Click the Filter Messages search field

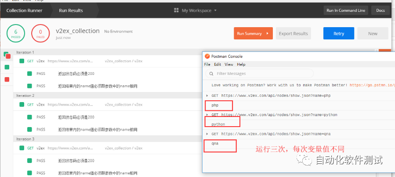pos(260,74)
